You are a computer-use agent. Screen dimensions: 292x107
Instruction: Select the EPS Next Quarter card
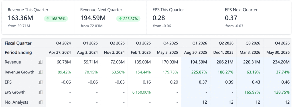255,18
